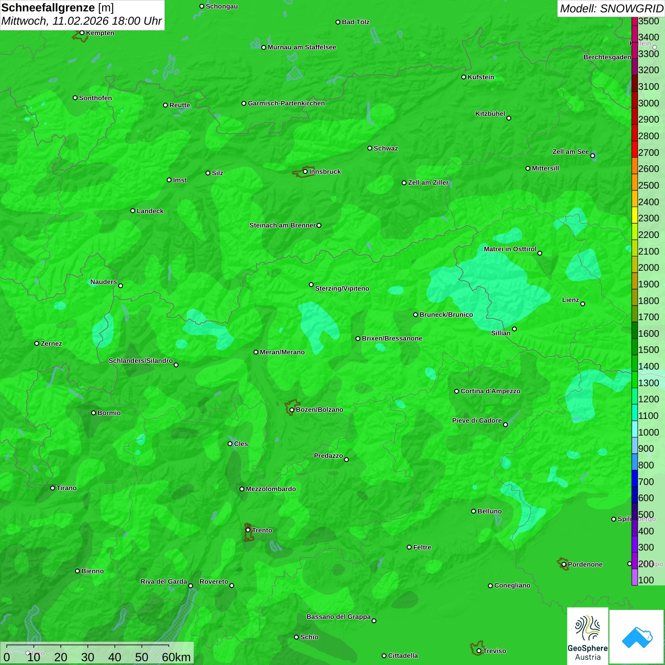Click the Kufstein location dot
Viewport: 665px width, 665px height.
464,77
